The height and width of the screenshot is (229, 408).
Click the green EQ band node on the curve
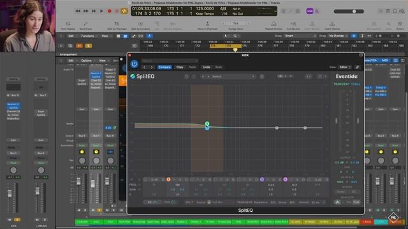click(207, 123)
